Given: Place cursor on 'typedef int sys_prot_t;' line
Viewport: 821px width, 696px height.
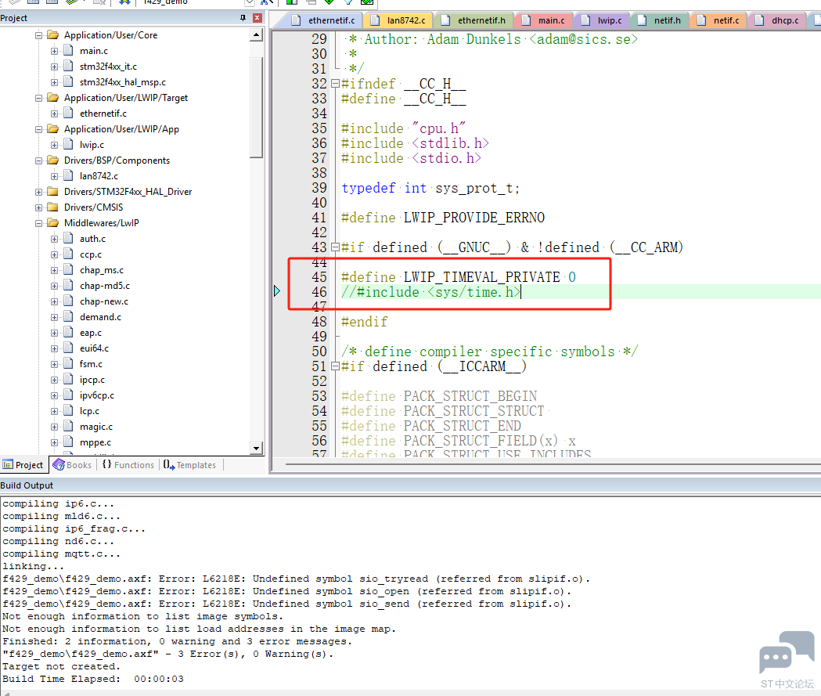Looking at the screenshot, I should [x=430, y=188].
